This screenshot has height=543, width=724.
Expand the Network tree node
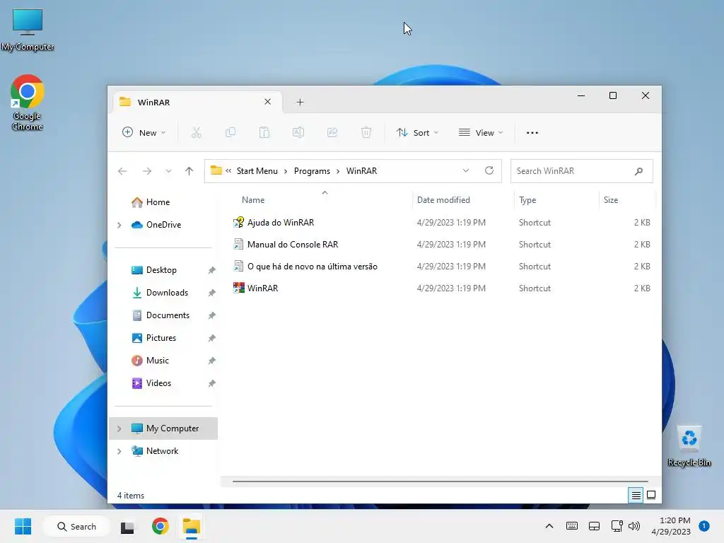click(119, 451)
